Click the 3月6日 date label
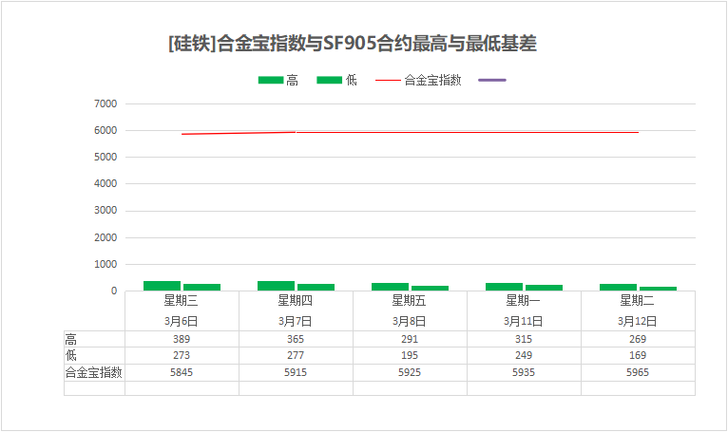Screen dimensions: 728x432 click(x=182, y=321)
